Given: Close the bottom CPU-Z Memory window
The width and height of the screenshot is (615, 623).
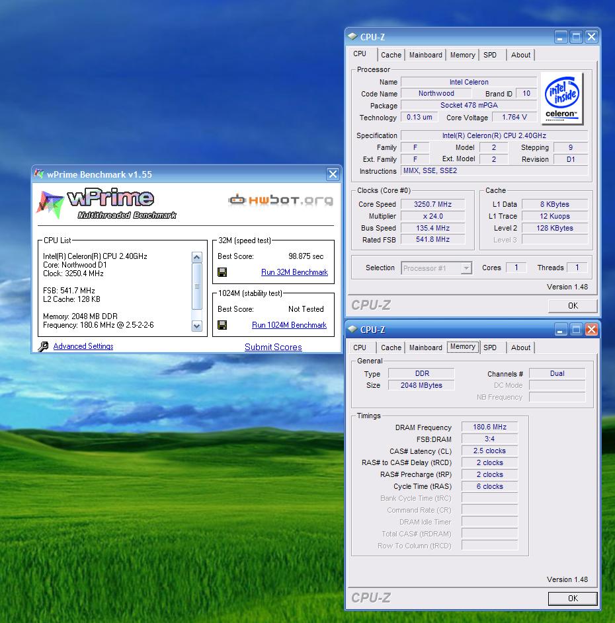Looking at the screenshot, I should 592,330.
